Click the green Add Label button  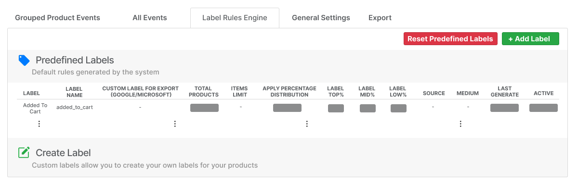530,39
